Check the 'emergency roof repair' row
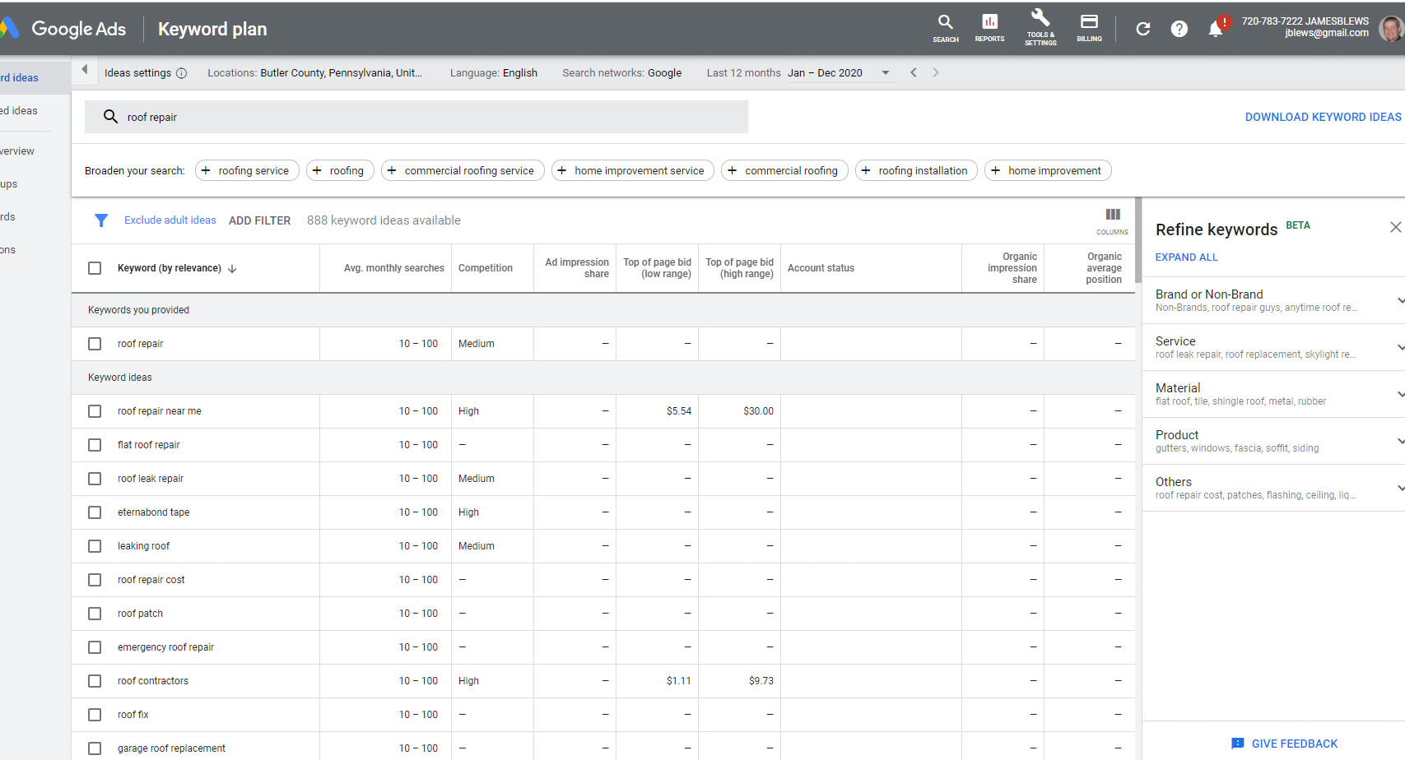1405x760 pixels. (x=95, y=647)
